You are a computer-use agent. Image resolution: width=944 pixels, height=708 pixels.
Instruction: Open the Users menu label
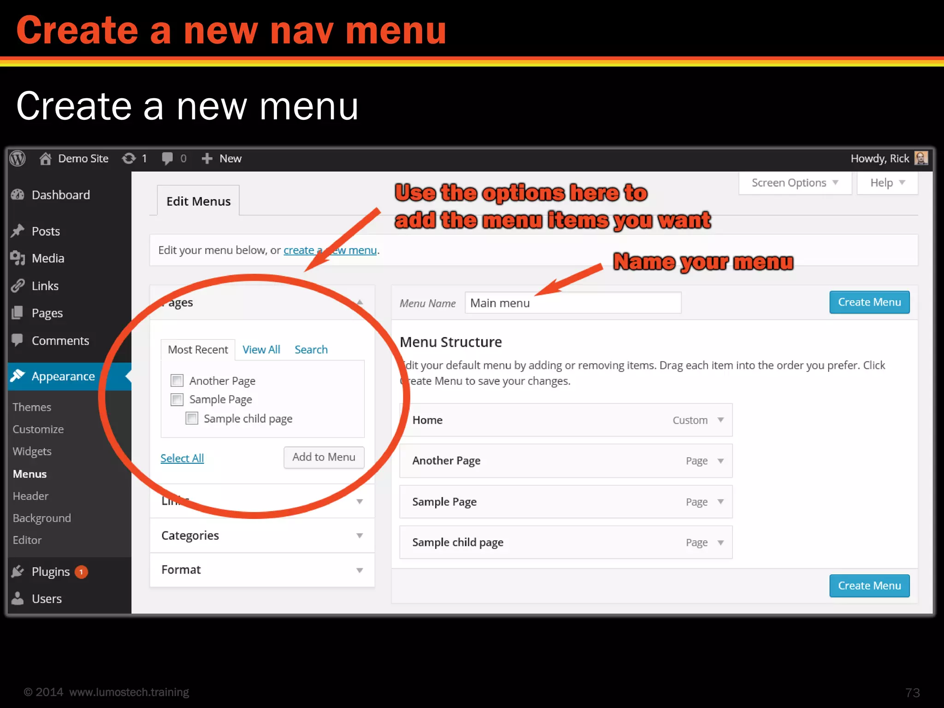coord(47,599)
